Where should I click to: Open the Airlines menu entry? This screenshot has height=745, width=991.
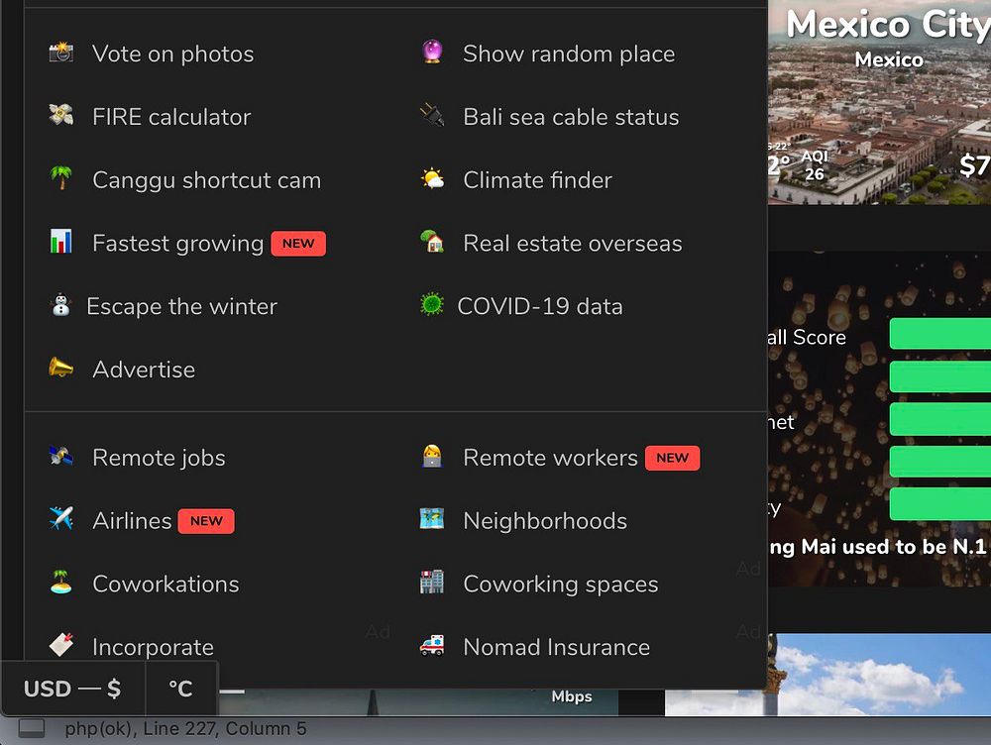click(132, 521)
